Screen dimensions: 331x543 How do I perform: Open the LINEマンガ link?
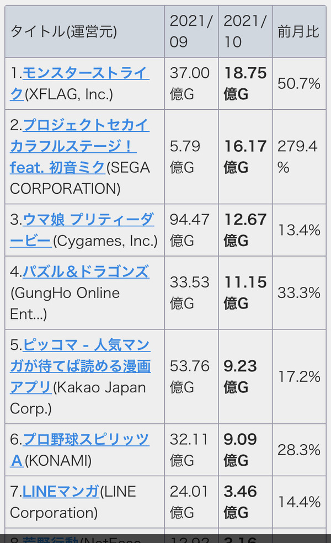(x=61, y=491)
